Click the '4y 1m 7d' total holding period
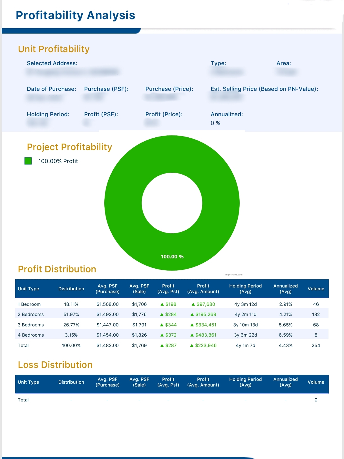The image size is (344, 459). click(246, 346)
